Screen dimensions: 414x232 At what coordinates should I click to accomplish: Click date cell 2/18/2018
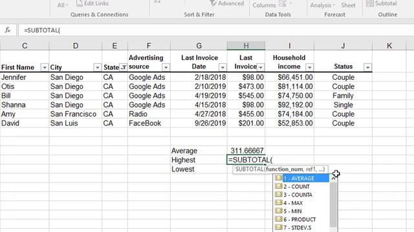[199, 77]
